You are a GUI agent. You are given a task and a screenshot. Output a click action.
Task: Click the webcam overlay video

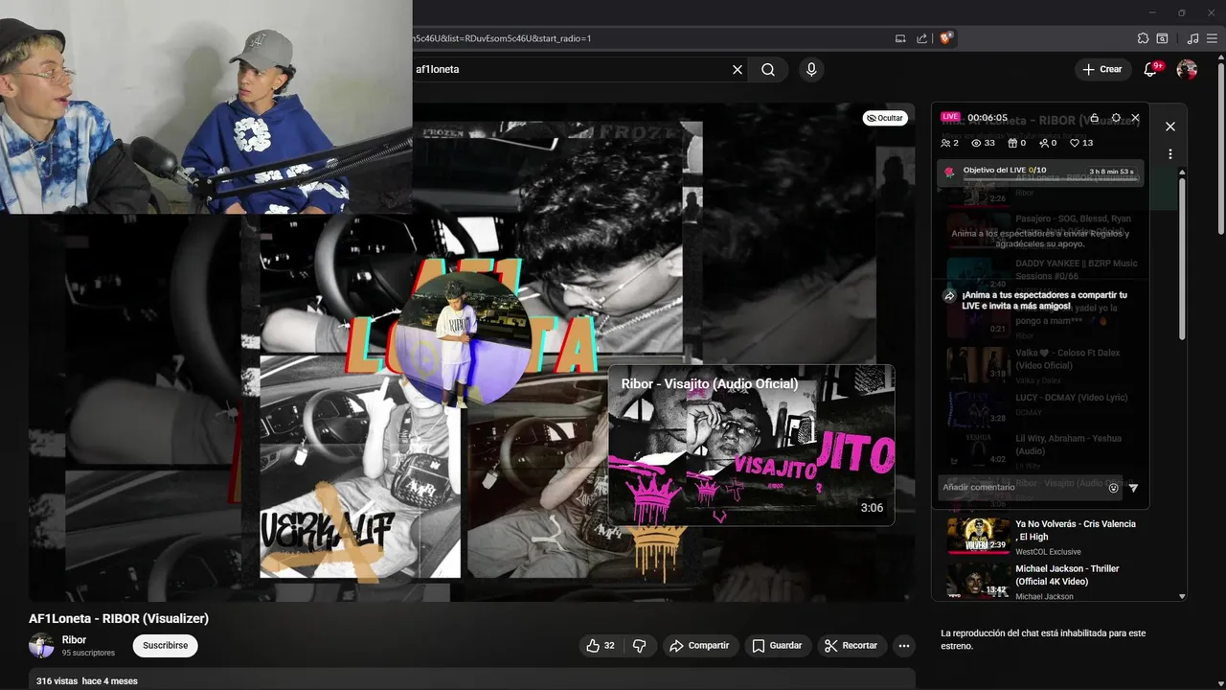click(x=206, y=106)
